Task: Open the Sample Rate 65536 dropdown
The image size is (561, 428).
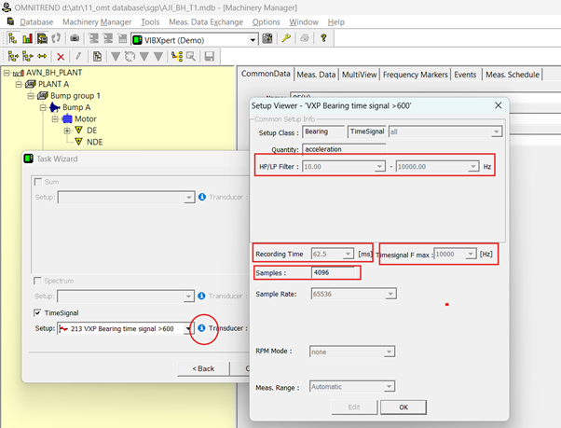Action: (x=390, y=294)
